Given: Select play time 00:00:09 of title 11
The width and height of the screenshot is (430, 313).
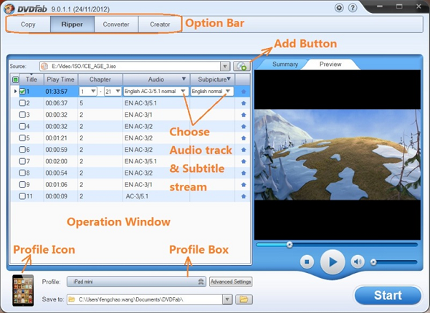Looking at the screenshot, I should (57, 196).
